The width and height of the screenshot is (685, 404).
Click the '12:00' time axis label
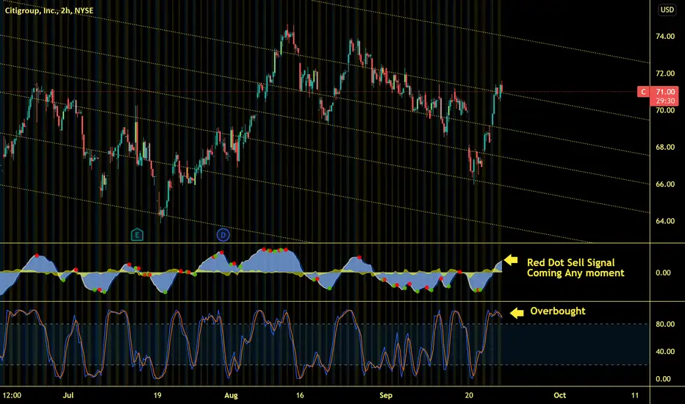(12, 395)
